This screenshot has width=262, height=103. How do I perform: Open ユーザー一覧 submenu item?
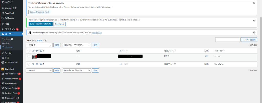7,40
